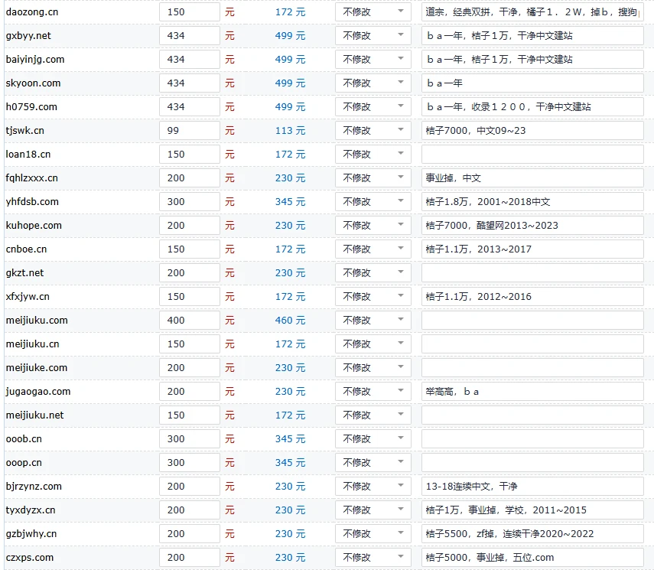Click the 230 元 price for gzbjwhy.cn
Image resolution: width=654 pixels, height=570 pixels.
pyautogui.click(x=290, y=533)
